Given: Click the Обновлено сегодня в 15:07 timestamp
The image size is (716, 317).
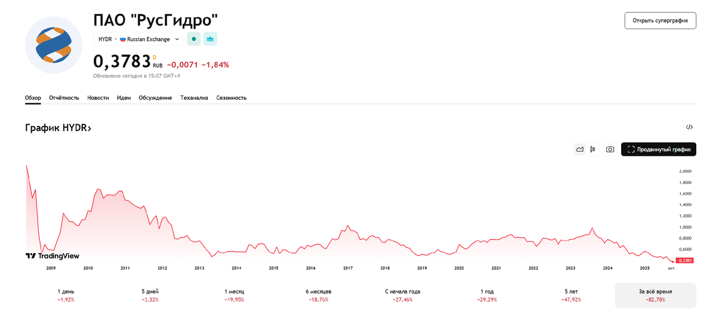Looking at the screenshot, I should click(x=137, y=76).
